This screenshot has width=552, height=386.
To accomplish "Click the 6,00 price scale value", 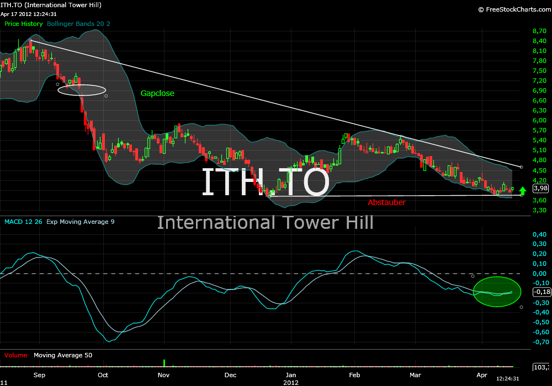I will [x=540, y=120].
